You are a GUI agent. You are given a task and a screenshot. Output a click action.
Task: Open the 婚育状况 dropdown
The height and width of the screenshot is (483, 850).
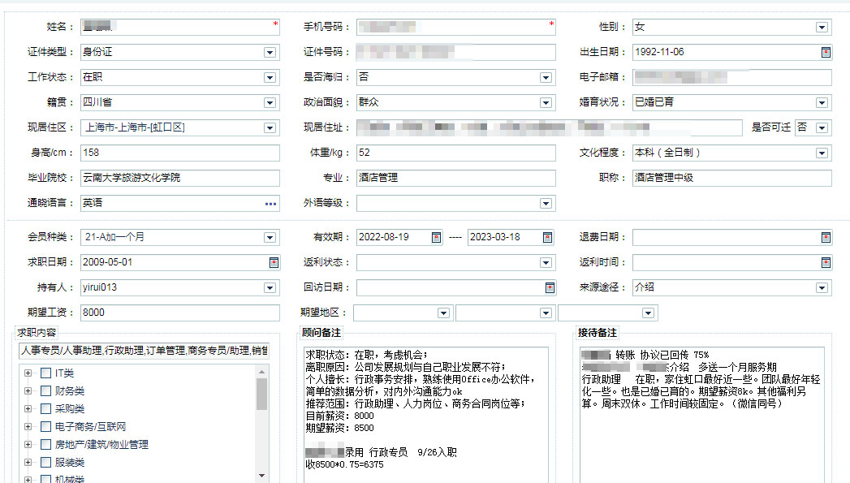click(x=822, y=102)
